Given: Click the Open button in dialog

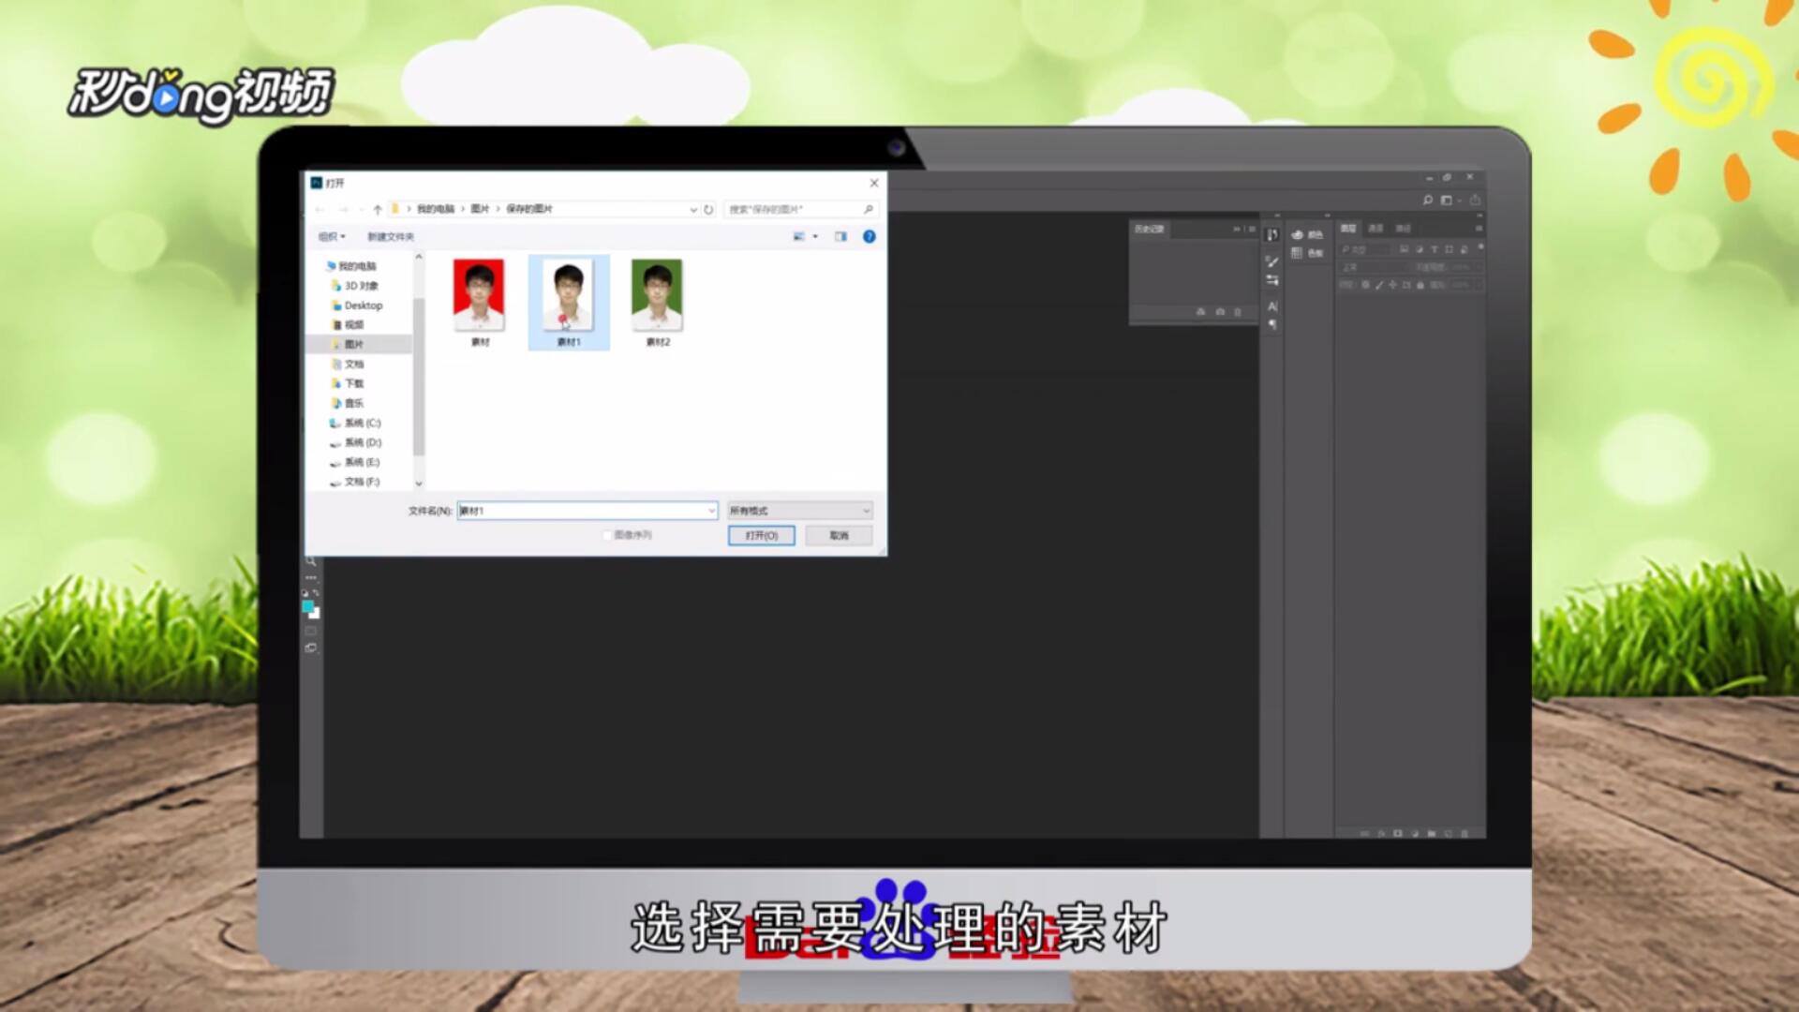Looking at the screenshot, I should click(x=761, y=535).
